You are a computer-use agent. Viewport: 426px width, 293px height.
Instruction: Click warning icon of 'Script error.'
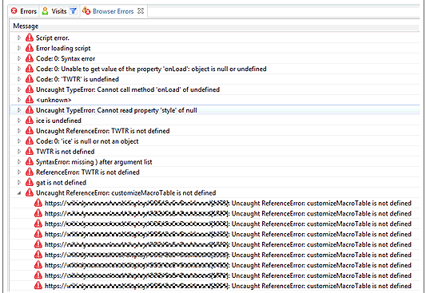click(x=30, y=38)
